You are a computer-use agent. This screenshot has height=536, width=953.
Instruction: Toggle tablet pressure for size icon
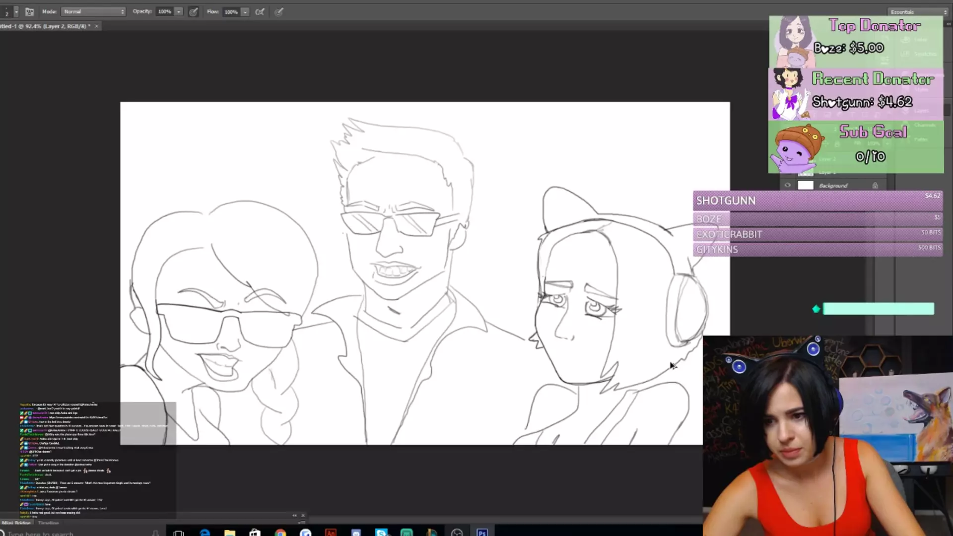[x=279, y=12]
